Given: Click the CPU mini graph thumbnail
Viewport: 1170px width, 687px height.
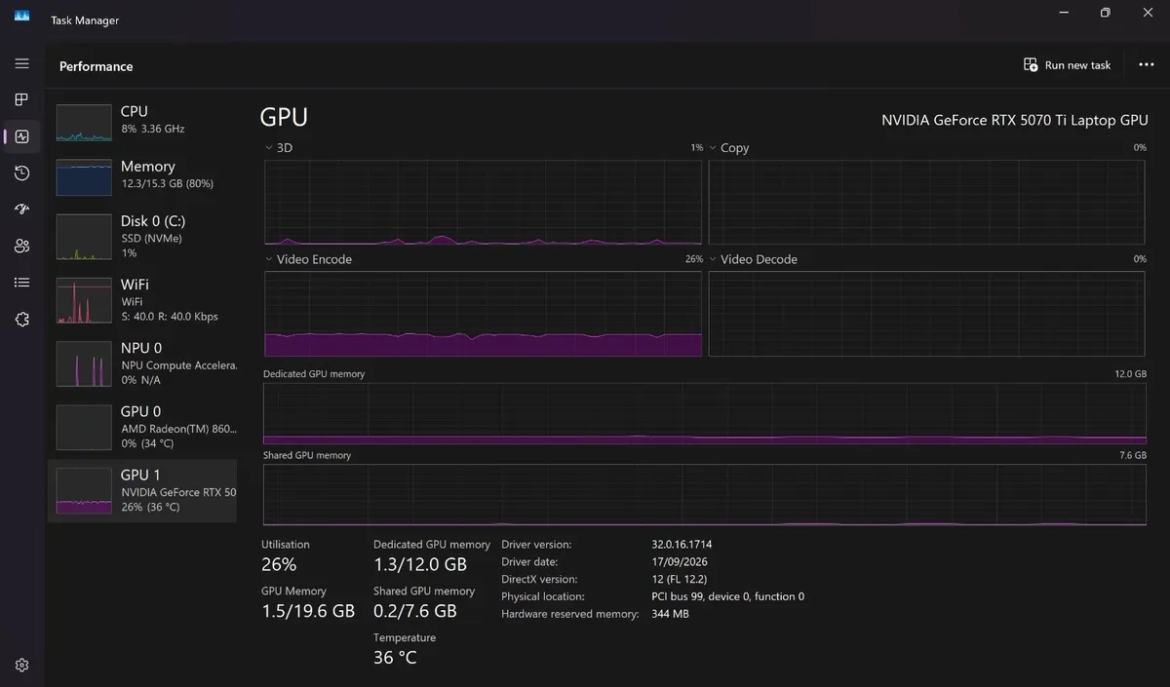Looking at the screenshot, I should 84,123.
